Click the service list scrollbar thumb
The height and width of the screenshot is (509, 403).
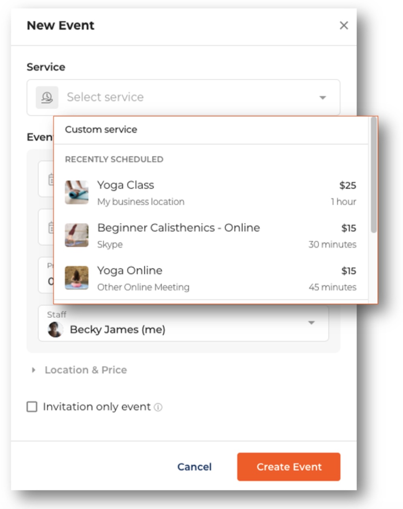373,175
